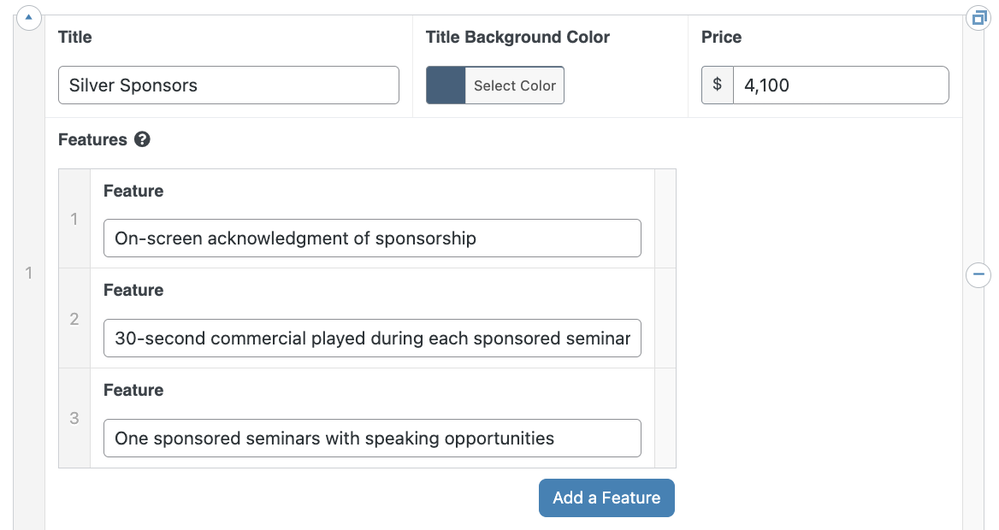This screenshot has width=999, height=530.
Task: Click the right-side strip of first feature row
Action: tap(665, 219)
